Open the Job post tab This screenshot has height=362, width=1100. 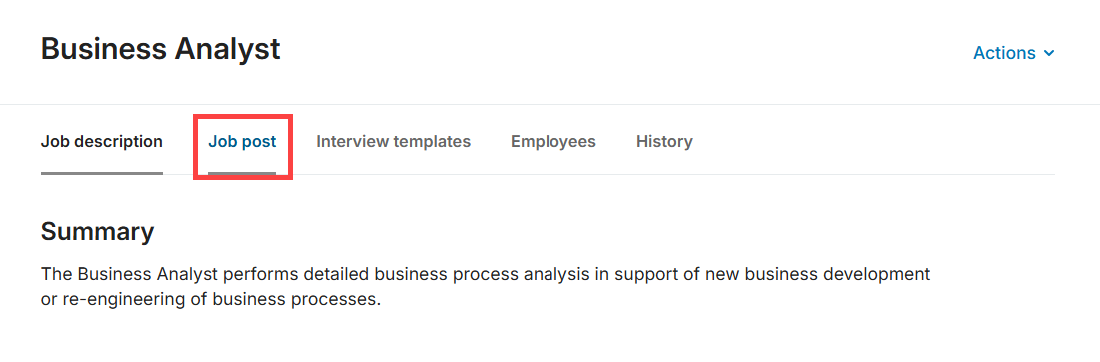242,141
